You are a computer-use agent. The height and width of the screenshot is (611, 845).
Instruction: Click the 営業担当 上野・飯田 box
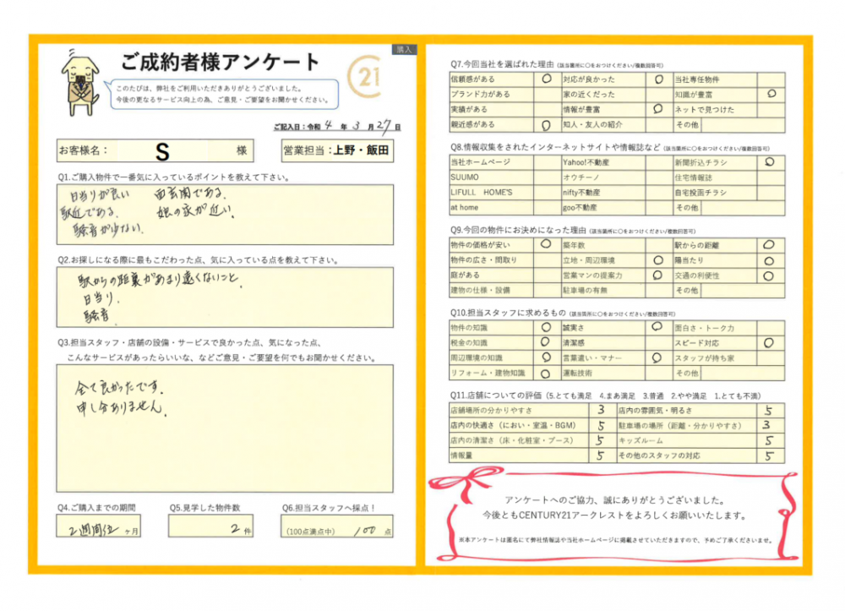(337, 150)
